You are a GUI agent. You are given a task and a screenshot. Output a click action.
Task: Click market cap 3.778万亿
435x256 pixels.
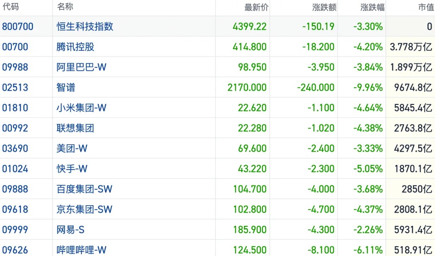tap(411, 47)
